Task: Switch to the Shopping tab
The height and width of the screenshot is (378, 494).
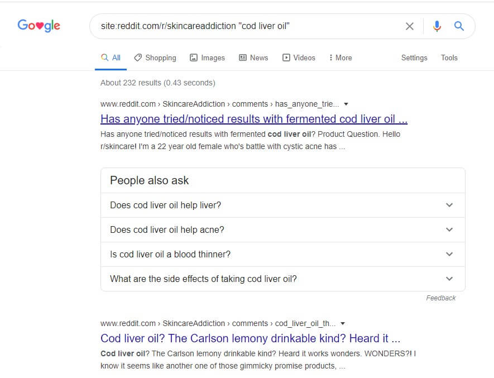Action: point(155,58)
